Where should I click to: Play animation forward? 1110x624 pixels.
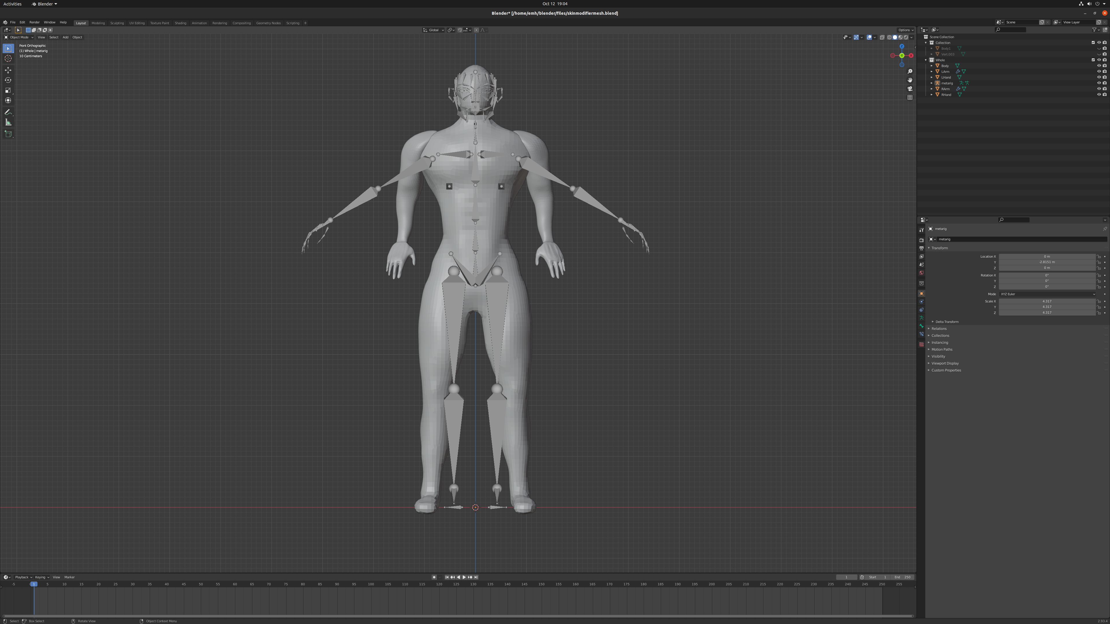(x=464, y=577)
